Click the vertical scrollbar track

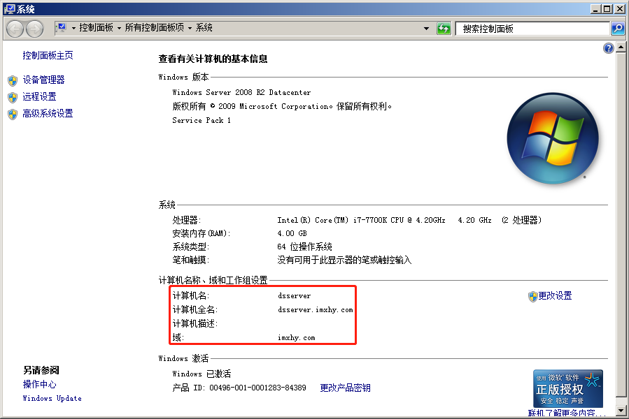pos(621,228)
